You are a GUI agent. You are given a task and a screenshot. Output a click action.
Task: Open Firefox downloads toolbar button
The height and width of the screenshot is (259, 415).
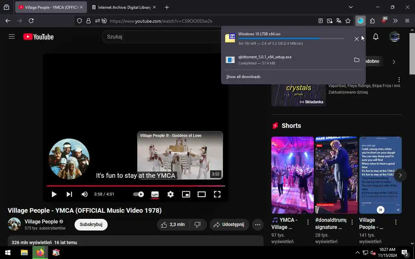pyautogui.click(x=361, y=21)
